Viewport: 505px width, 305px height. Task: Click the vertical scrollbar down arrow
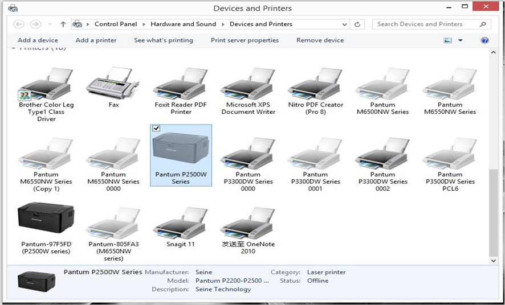click(494, 261)
